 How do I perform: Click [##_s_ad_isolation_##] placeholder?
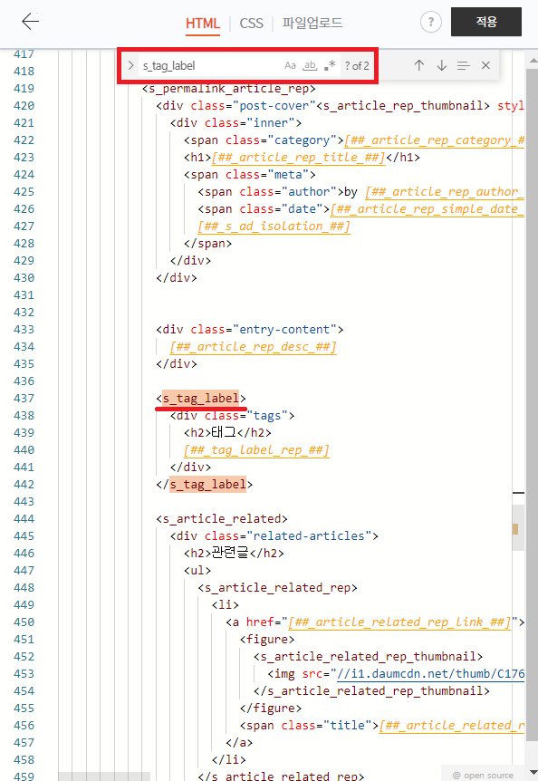(x=274, y=227)
